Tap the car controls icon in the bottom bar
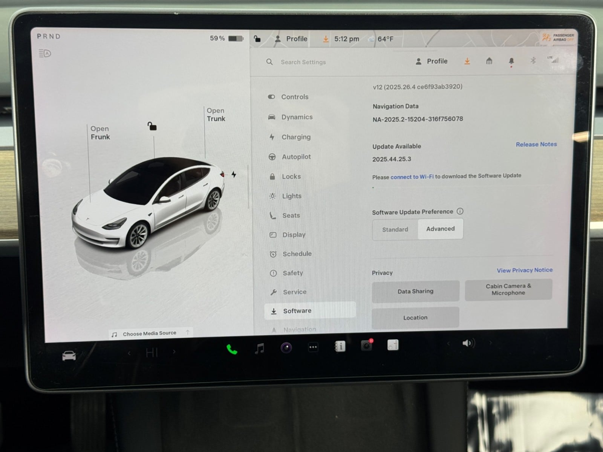Viewport: 603px width, 452px height. pyautogui.click(x=69, y=356)
